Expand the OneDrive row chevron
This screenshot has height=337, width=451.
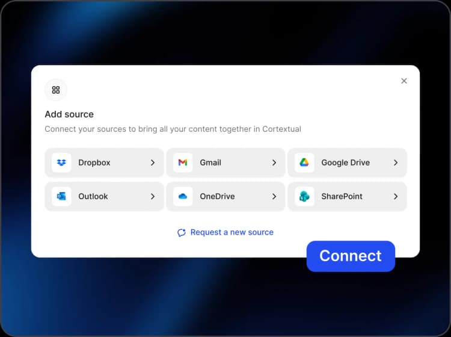274,196
